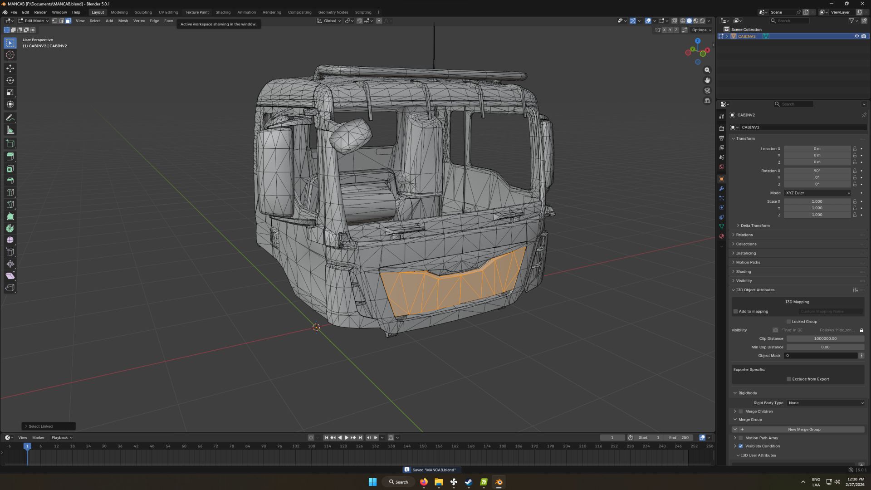Toggle camera view icon
The width and height of the screenshot is (871, 490).
pyautogui.click(x=707, y=90)
